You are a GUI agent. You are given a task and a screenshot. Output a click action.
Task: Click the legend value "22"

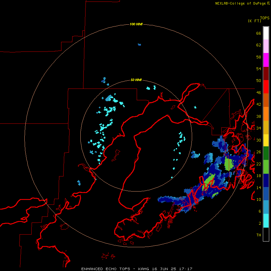click(x=259, y=164)
